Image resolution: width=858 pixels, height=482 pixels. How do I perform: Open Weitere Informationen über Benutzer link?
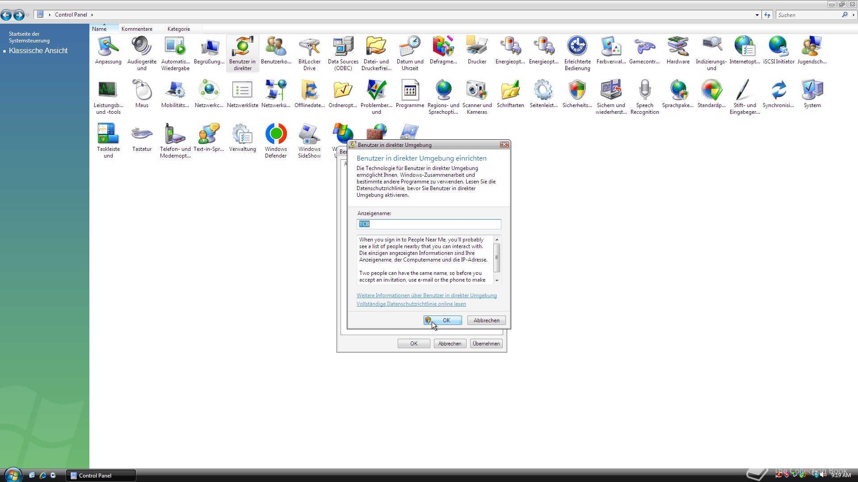tap(426, 295)
